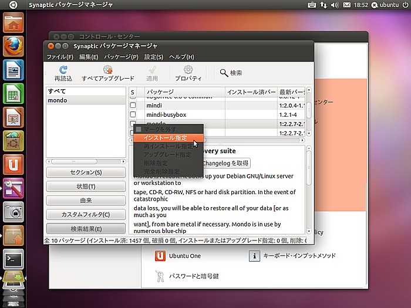411x308 pixels.
Task: Click the インストール済バージョン column header
Action: click(x=251, y=92)
